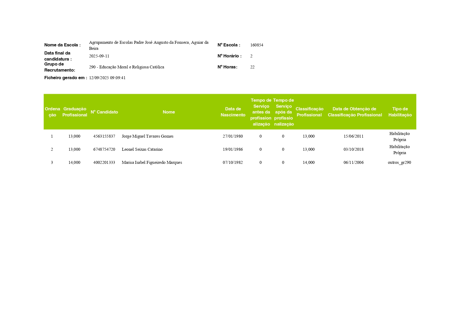The width and height of the screenshot is (460, 325).
Task: Select birth date 19/01/1986
Action: point(233,149)
